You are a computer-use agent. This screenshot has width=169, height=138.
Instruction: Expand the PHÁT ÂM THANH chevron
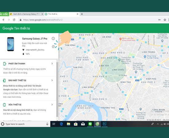click(x=52, y=63)
